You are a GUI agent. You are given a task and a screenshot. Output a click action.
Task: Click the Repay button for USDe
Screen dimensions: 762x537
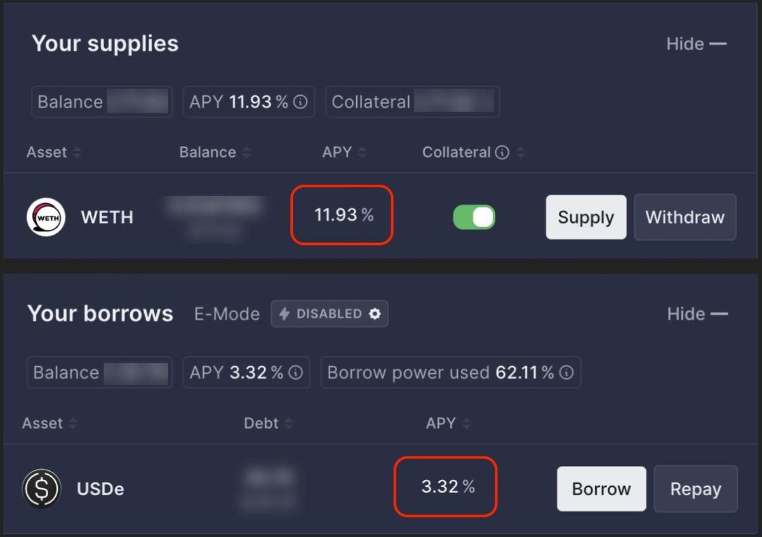[x=696, y=489]
